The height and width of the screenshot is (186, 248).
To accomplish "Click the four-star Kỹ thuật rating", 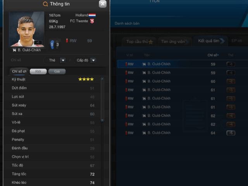I will coord(86,79).
